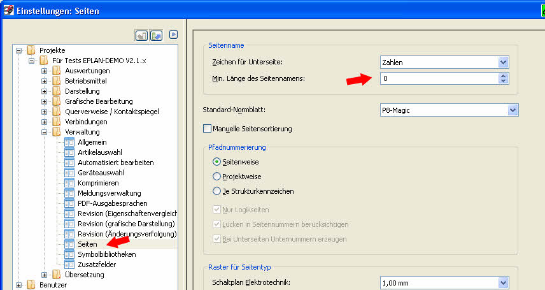This screenshot has width=545, height=290.
Task: Select Seitenweise path numbering
Action: 216,161
